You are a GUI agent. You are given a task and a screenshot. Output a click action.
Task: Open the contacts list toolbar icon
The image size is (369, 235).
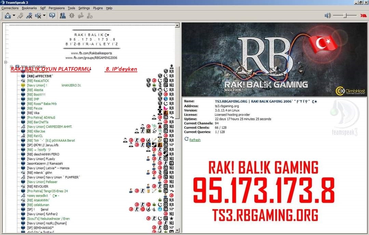63,16
